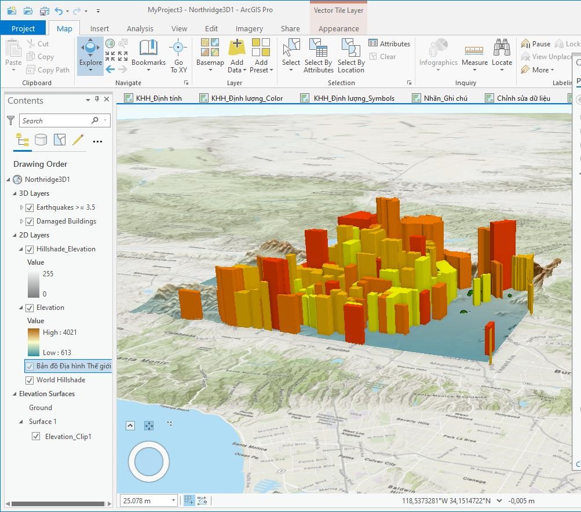Go to previous extent arrow

(110, 70)
